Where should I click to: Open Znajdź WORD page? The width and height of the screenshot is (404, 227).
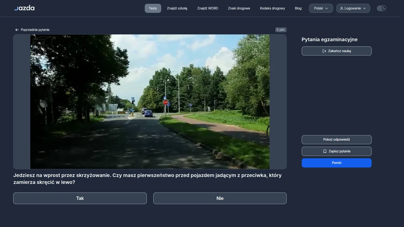208,8
